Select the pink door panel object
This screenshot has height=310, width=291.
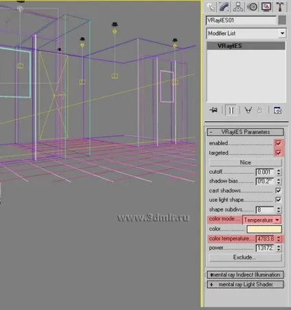click(x=167, y=86)
